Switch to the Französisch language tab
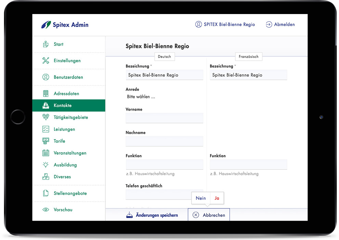The width and height of the screenshot is (339, 240). pyautogui.click(x=248, y=57)
